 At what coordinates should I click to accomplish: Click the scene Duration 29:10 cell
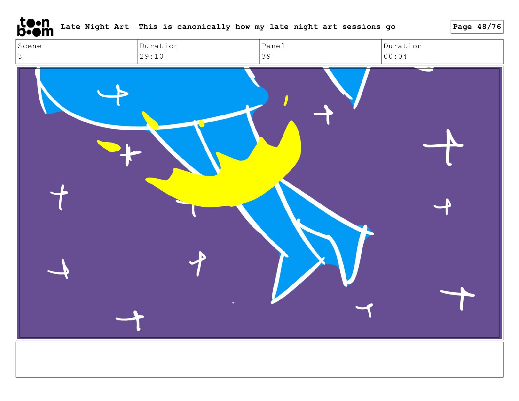coord(199,51)
